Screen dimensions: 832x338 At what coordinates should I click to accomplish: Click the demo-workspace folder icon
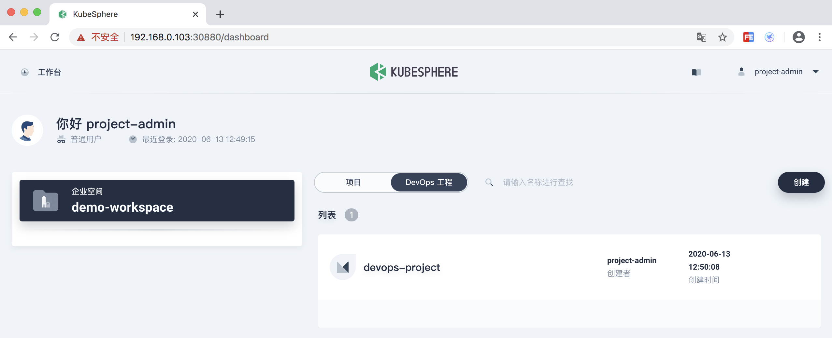click(46, 201)
